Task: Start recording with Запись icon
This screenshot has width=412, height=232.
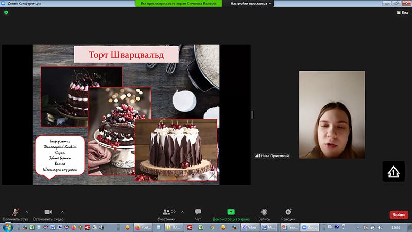Action: coord(264,212)
